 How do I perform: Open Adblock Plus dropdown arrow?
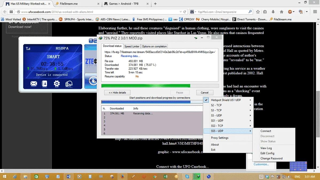(294, 12)
